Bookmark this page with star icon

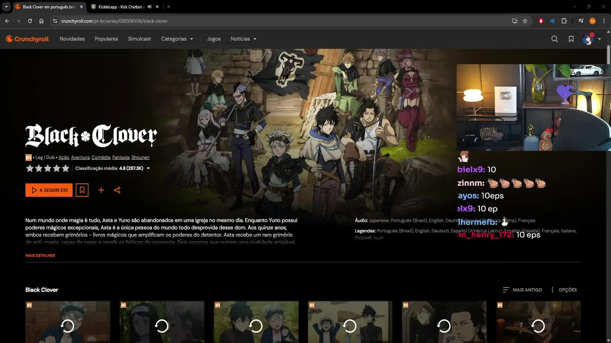(525, 21)
